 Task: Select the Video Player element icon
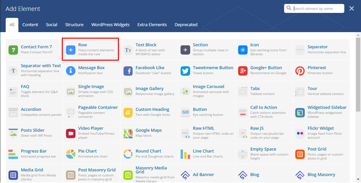pos(71,134)
